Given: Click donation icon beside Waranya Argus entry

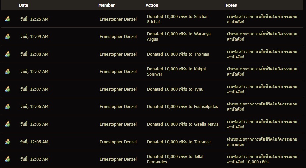Looking at the screenshot, I should [x=7, y=36].
